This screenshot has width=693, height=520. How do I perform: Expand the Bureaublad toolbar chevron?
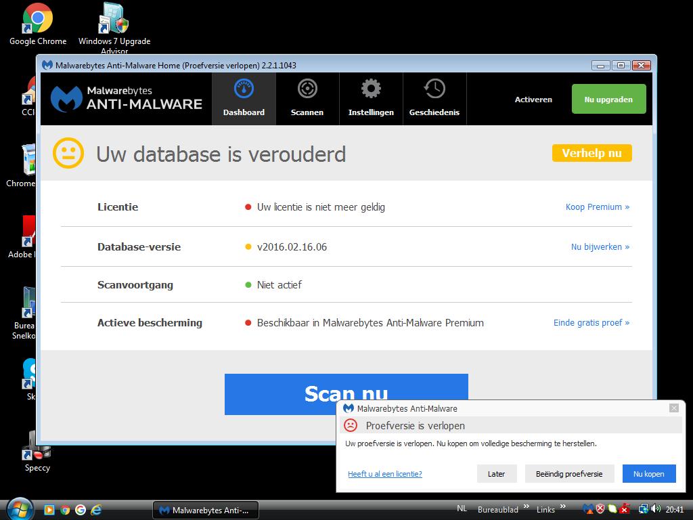(x=527, y=506)
